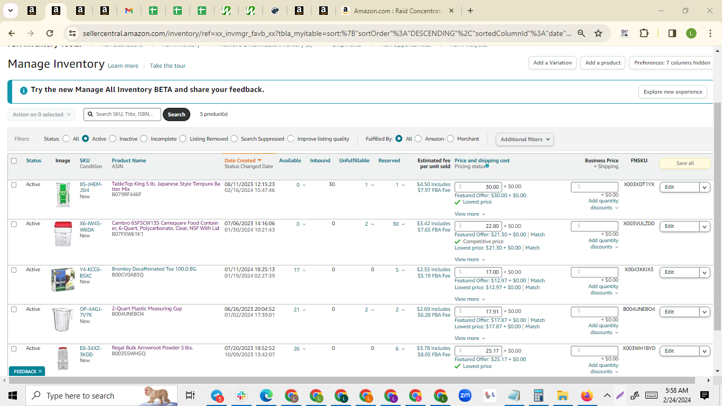The width and height of the screenshot is (722, 406).
Task: Open the Windows notification center
Action: coord(705,395)
